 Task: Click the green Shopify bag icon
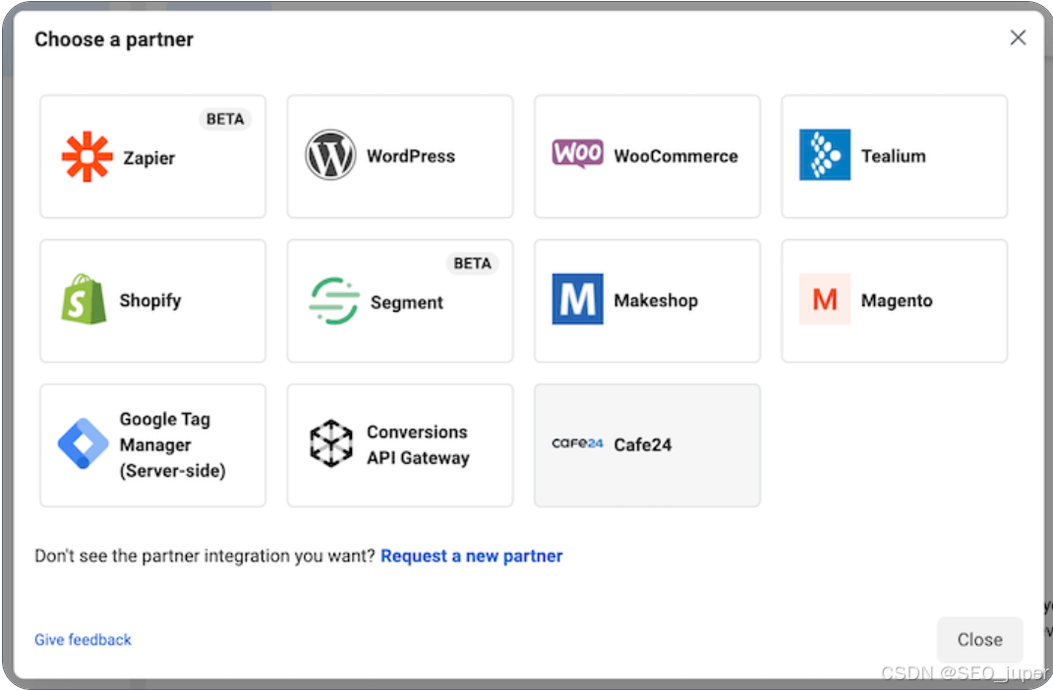point(84,300)
